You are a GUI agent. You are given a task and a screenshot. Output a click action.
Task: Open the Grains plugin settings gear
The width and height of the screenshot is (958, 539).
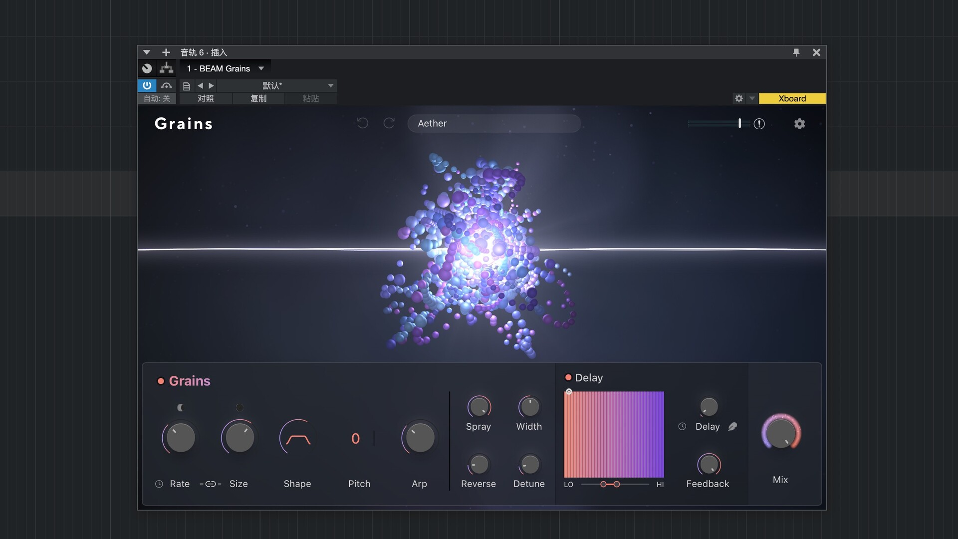pyautogui.click(x=799, y=124)
